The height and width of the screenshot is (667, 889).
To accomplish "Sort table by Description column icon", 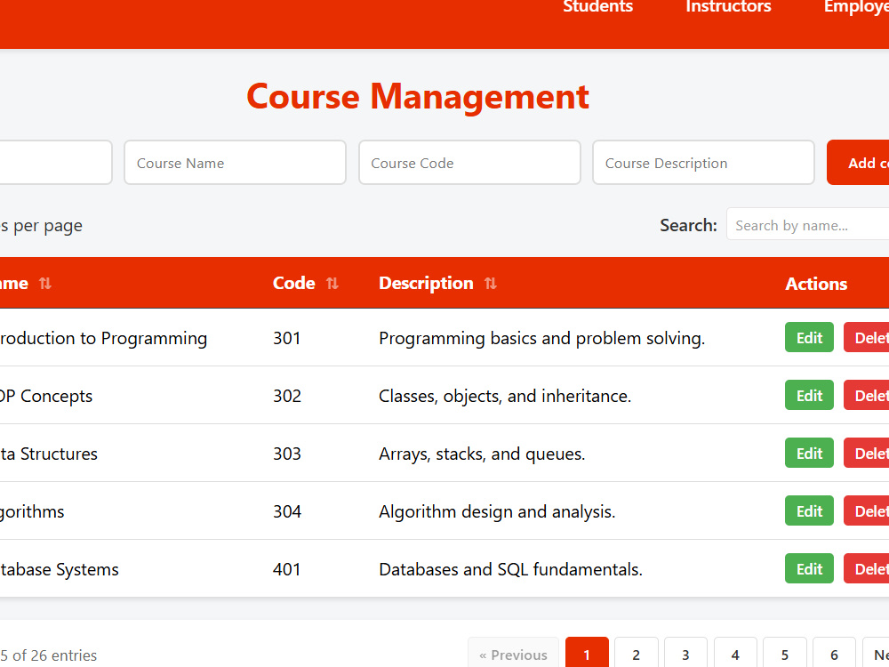I will (x=491, y=283).
